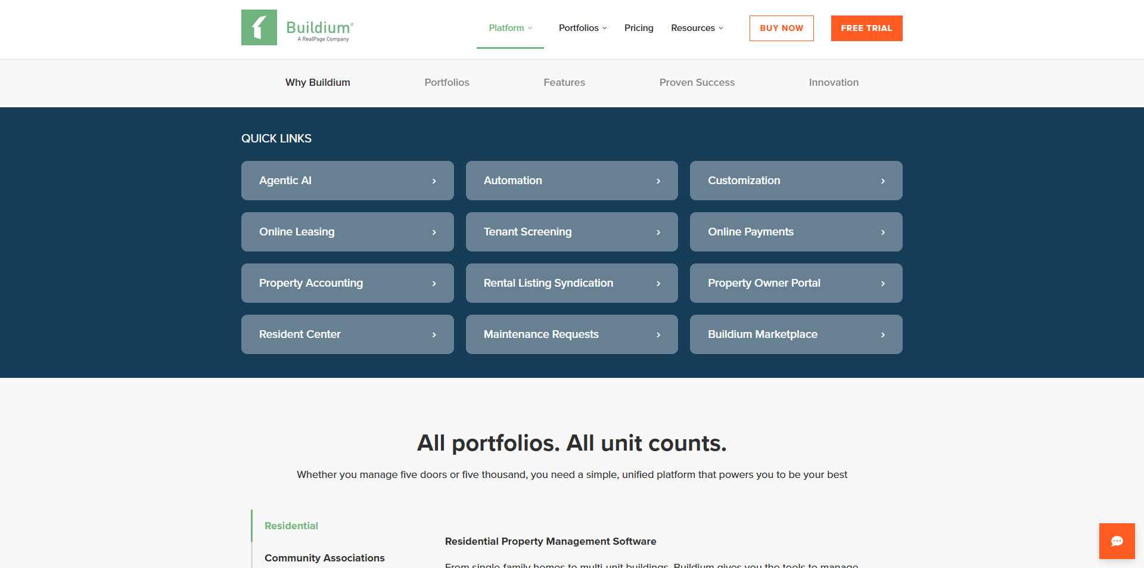Open the live chat bubble icon
The height and width of the screenshot is (568, 1144).
pos(1117,541)
